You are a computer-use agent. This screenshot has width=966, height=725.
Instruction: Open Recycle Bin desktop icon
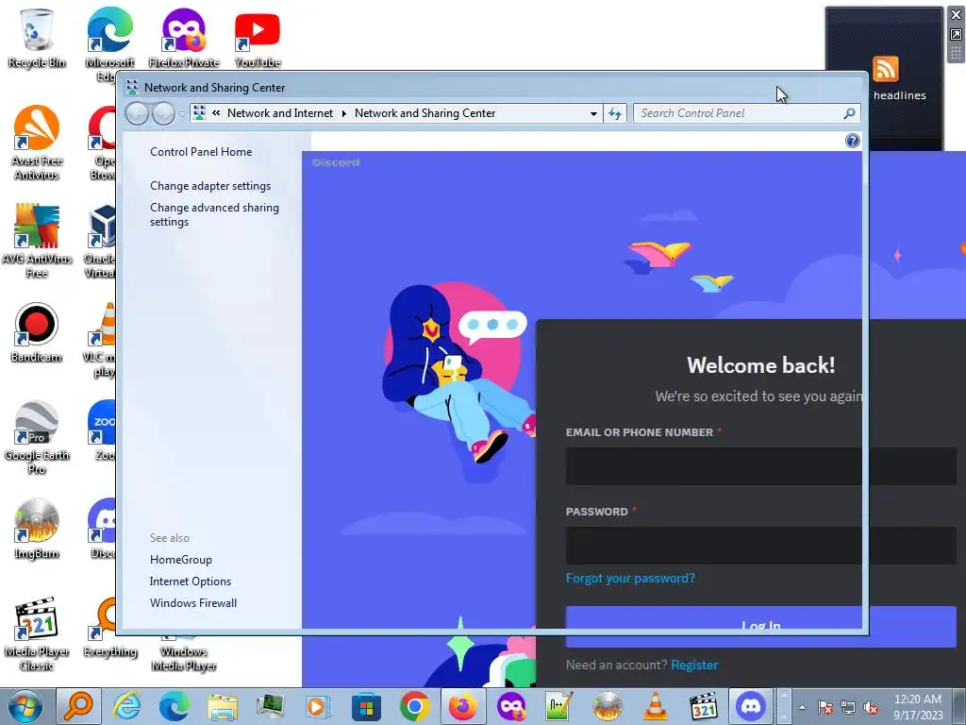tap(37, 38)
